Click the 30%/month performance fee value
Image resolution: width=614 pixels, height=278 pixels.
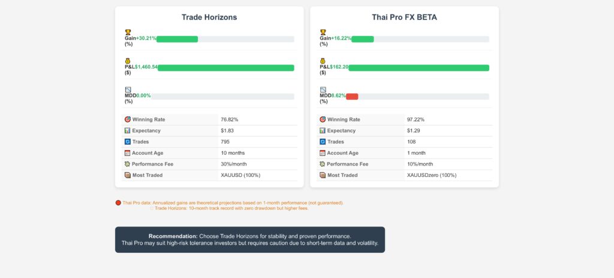click(x=234, y=164)
